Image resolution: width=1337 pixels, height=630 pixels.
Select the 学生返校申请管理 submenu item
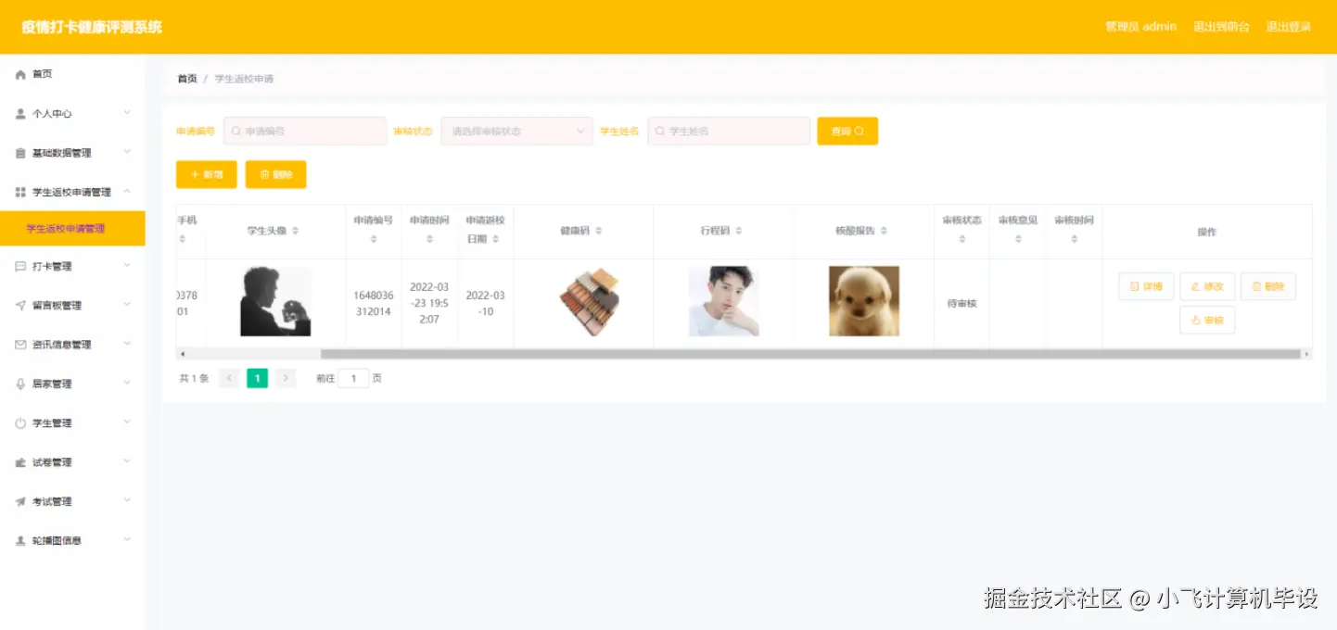point(72,228)
